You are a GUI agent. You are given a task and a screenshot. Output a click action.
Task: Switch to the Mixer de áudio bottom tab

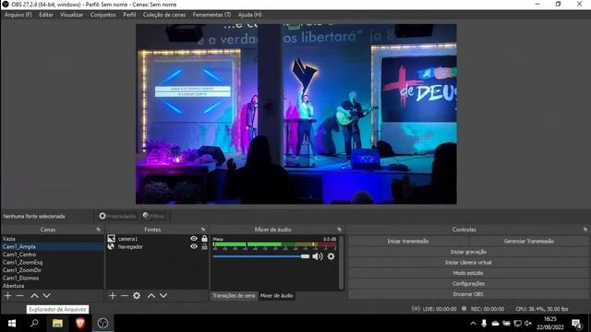[276, 296]
